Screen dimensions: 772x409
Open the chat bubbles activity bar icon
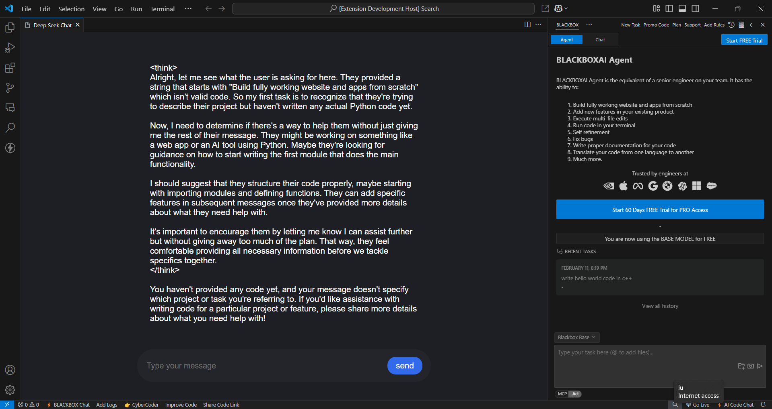(10, 108)
